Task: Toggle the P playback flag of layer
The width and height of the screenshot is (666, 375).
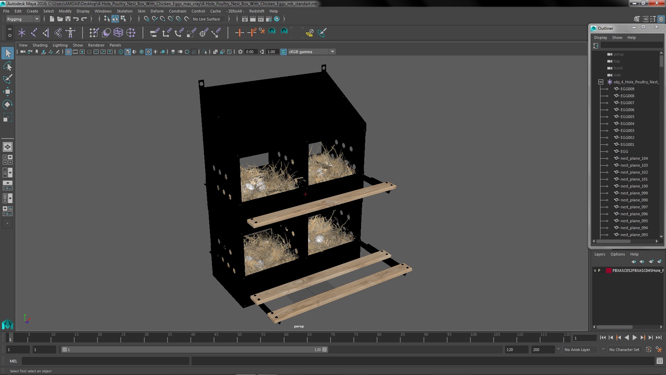Action: point(599,270)
